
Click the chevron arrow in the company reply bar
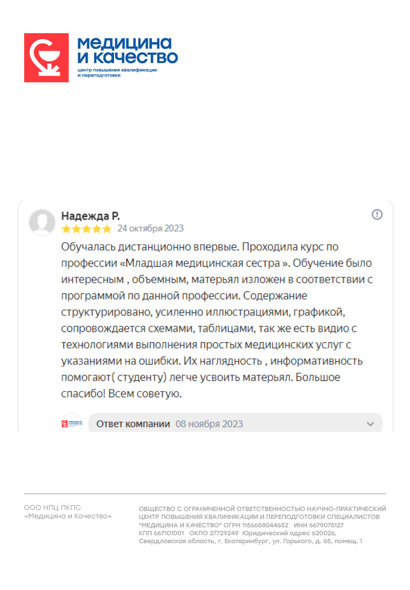370,424
